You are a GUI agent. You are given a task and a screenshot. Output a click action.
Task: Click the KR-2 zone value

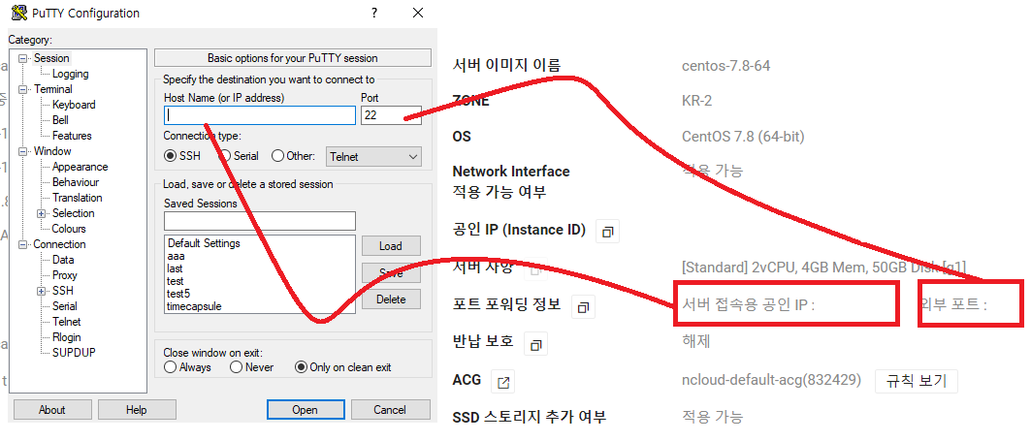[x=697, y=101]
